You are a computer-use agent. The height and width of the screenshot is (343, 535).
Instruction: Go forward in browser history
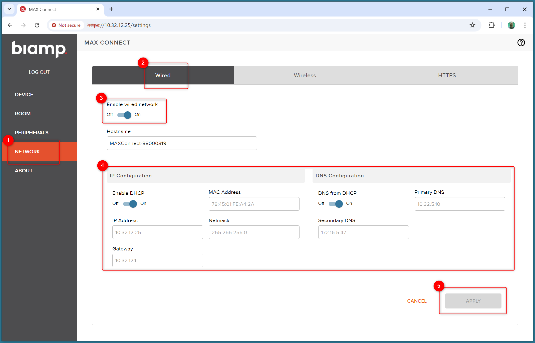24,25
